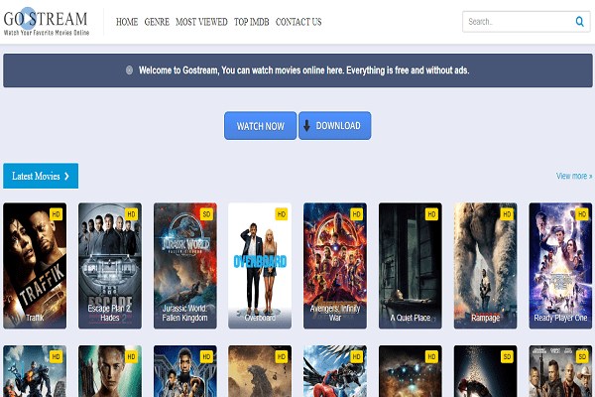Viewport: 595px width, 397px height.
Task: Go to MOST VIEWED page
Action: click(201, 22)
